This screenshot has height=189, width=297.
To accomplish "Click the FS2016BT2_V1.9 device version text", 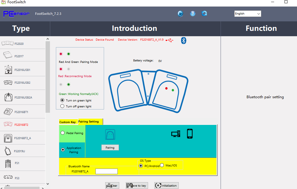I will coord(152,40).
